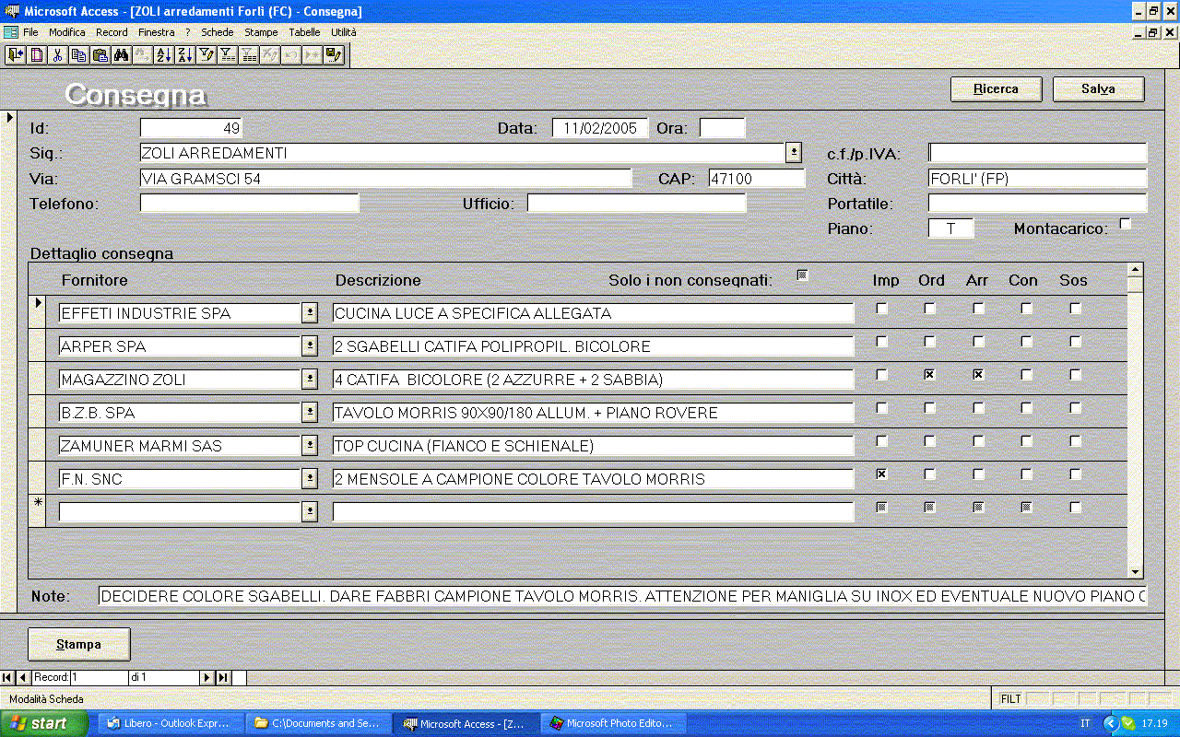
Task: Click the Paste clipboard icon
Action: click(x=100, y=55)
